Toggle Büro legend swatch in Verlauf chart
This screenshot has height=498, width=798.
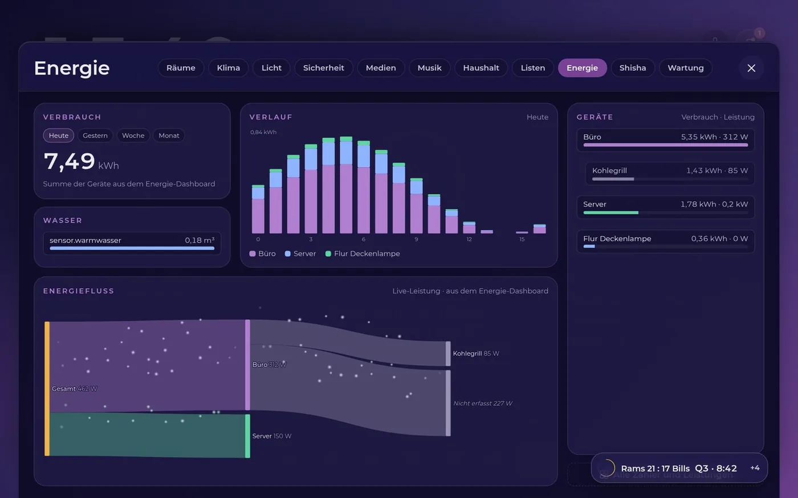click(253, 254)
